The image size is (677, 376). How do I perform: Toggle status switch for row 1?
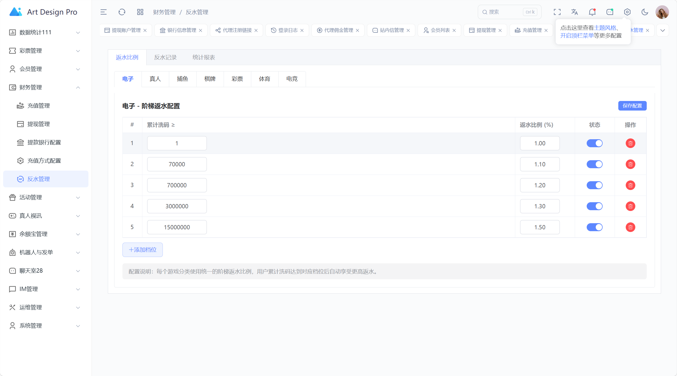coord(594,143)
